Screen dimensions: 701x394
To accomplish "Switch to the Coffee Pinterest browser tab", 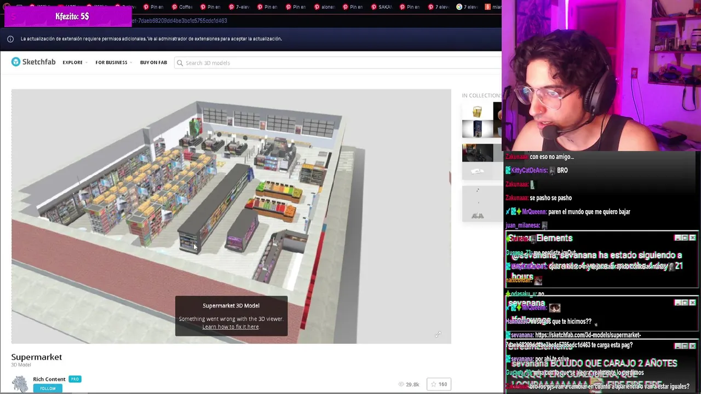I will click(x=182, y=7).
